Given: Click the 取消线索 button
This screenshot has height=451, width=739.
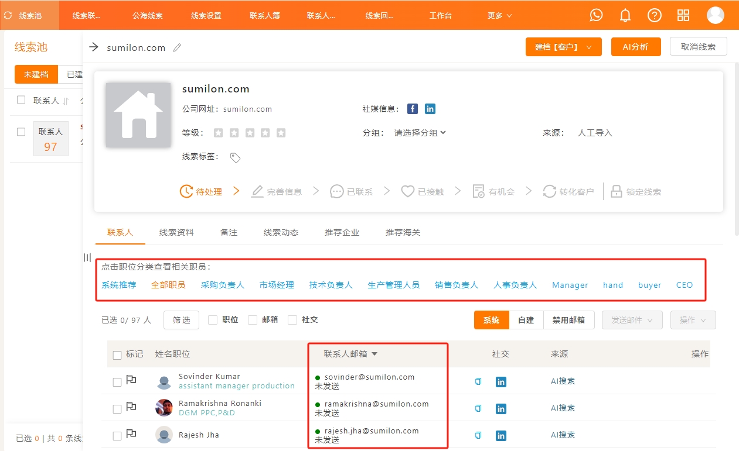Looking at the screenshot, I should pos(698,47).
